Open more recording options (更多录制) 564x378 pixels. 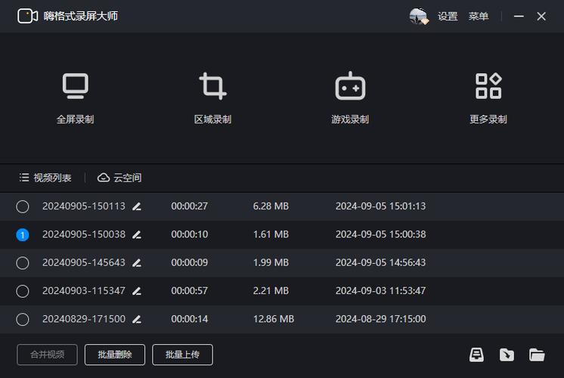pos(488,87)
